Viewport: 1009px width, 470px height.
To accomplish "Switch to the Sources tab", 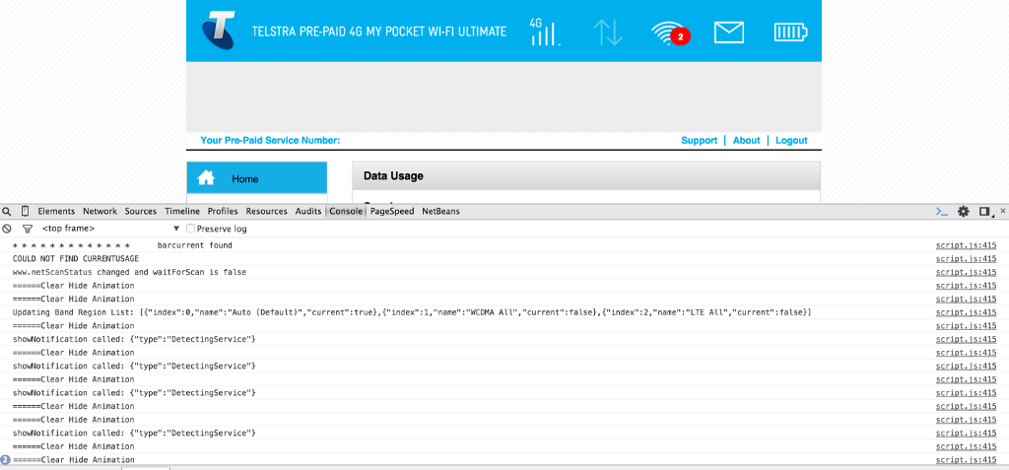I will pyautogui.click(x=141, y=211).
